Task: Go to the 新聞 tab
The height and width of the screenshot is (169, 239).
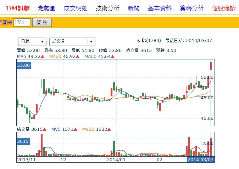Action: [x=134, y=8]
